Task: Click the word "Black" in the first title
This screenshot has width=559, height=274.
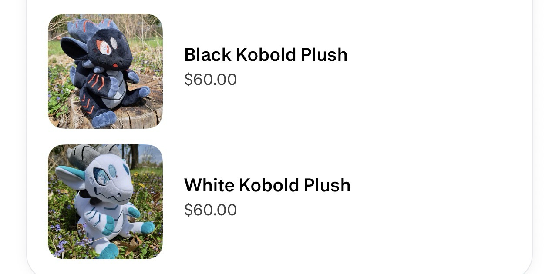Action: [208, 55]
